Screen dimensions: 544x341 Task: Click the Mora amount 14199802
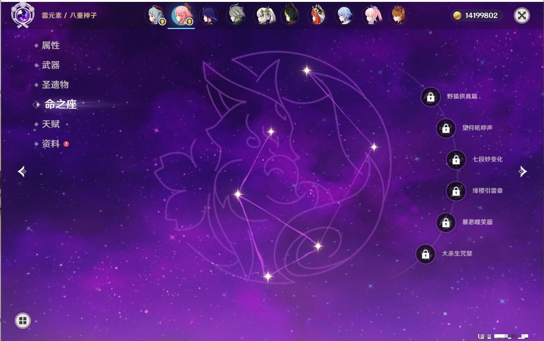[481, 15]
